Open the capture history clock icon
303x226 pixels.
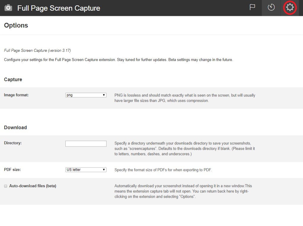click(x=271, y=8)
